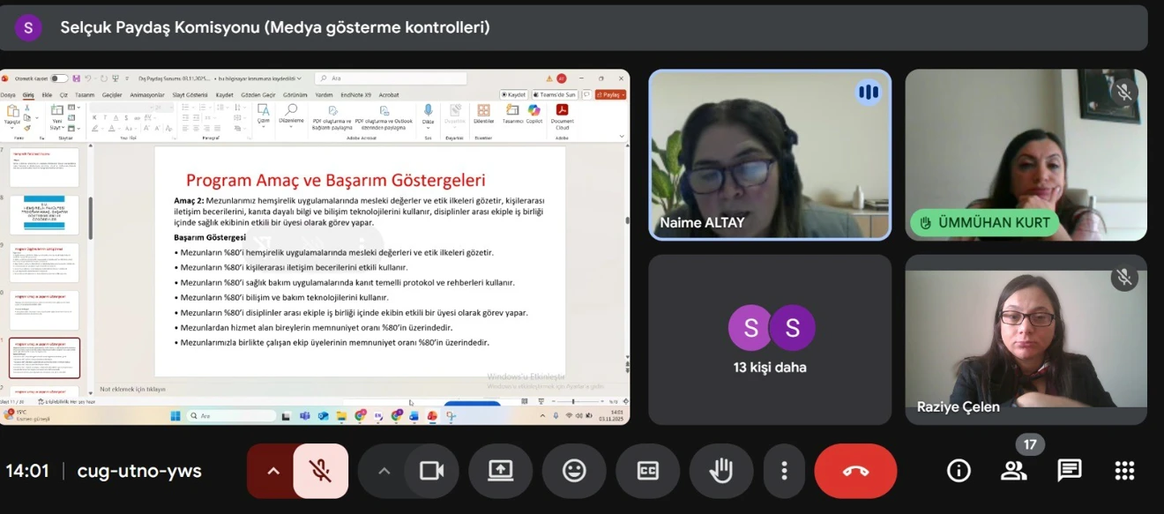Raise your hand in the meeting

pyautogui.click(x=721, y=471)
